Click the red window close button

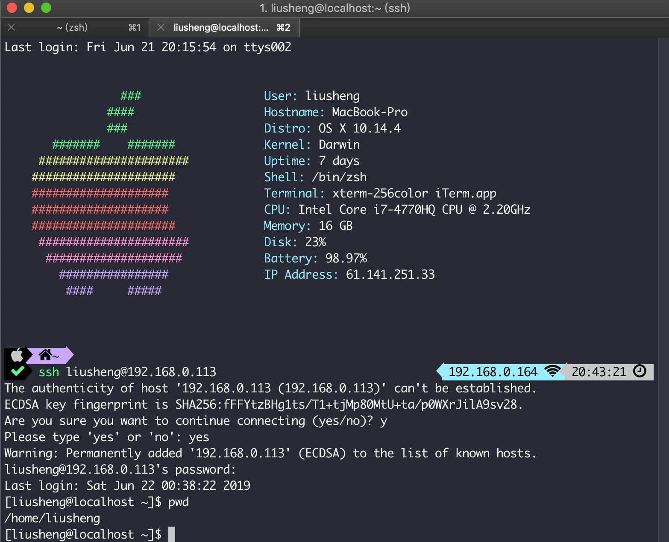pos(12,8)
